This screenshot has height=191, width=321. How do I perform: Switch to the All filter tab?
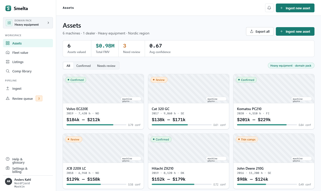(68, 66)
